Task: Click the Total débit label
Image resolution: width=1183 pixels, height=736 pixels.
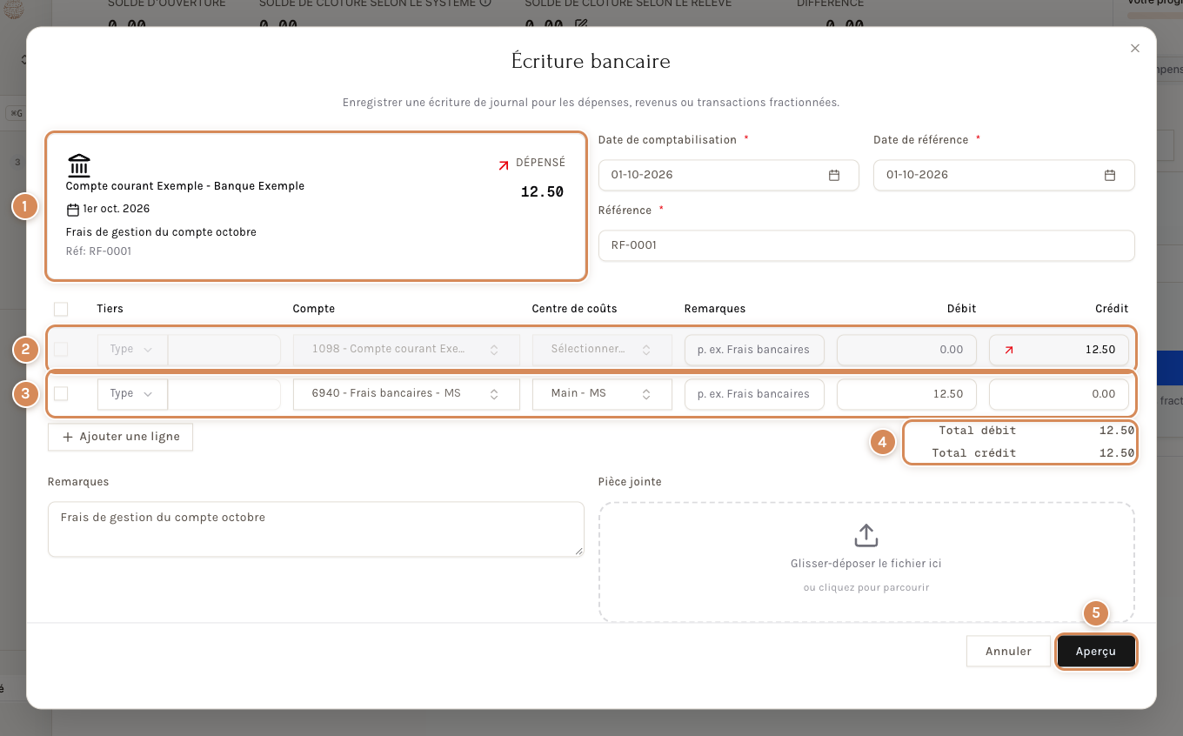Action: pyautogui.click(x=978, y=430)
